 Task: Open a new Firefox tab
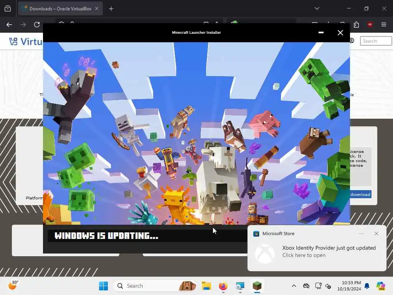pos(111,9)
